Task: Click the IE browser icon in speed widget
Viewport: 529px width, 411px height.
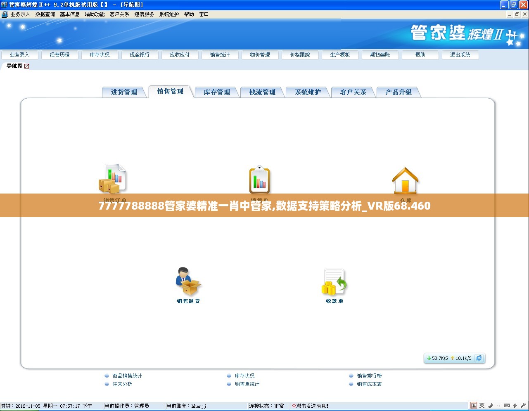Action: point(479,358)
